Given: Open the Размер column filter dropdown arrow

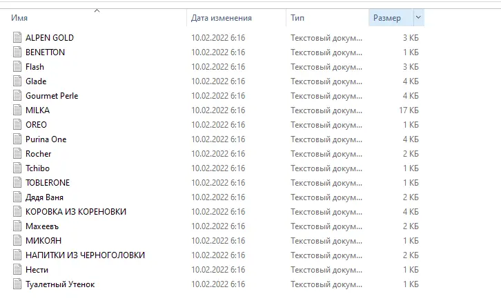Looking at the screenshot, I should click(418, 17).
